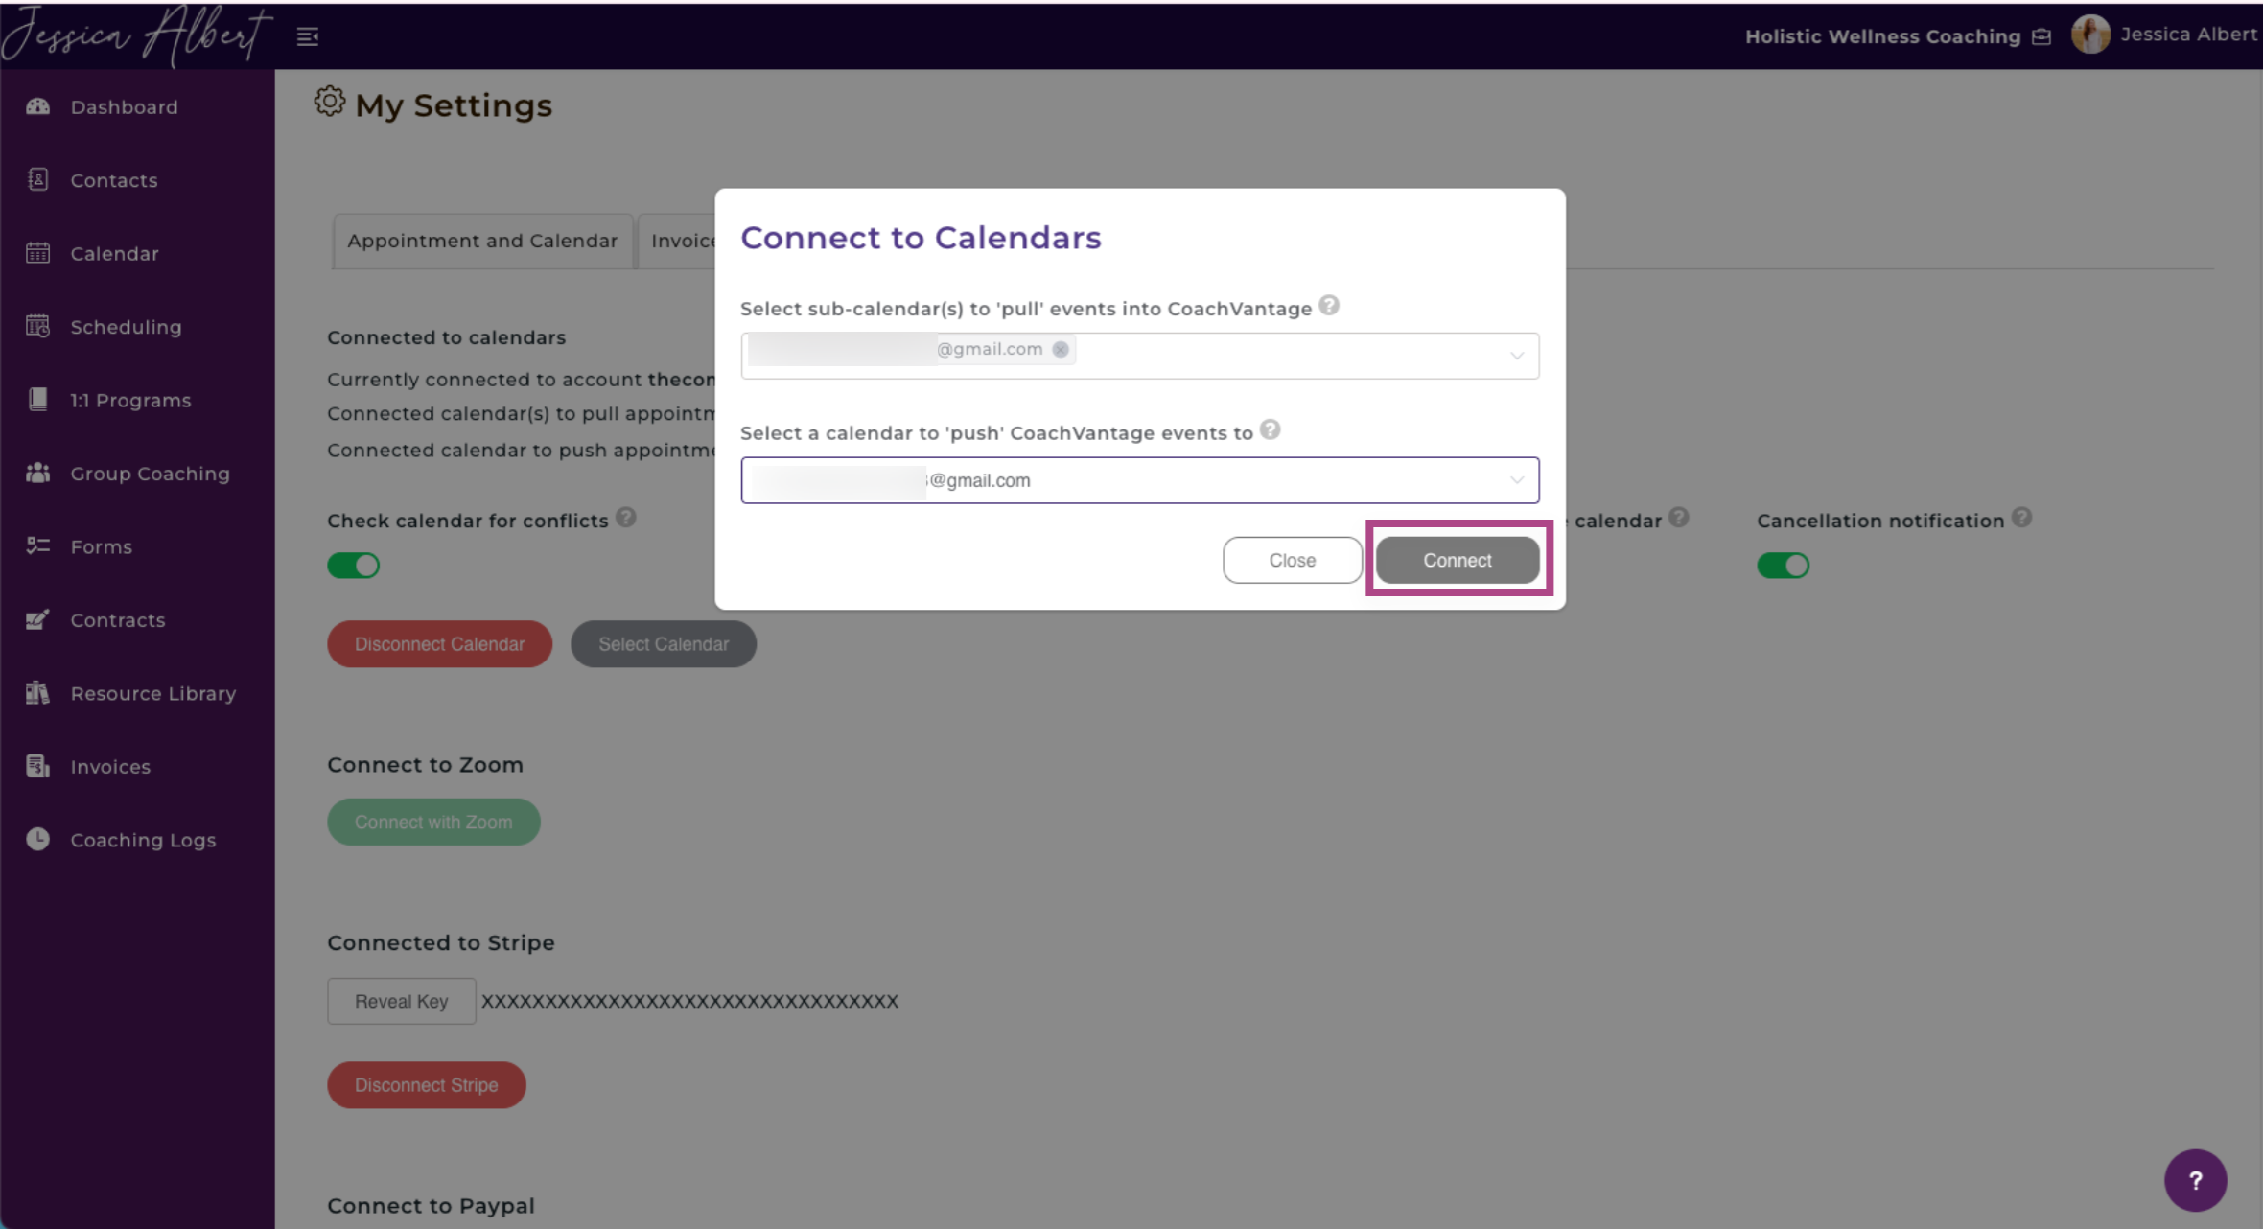Expand the push calendar dropdown
Viewport: 2263px width, 1229px height.
(1139, 480)
